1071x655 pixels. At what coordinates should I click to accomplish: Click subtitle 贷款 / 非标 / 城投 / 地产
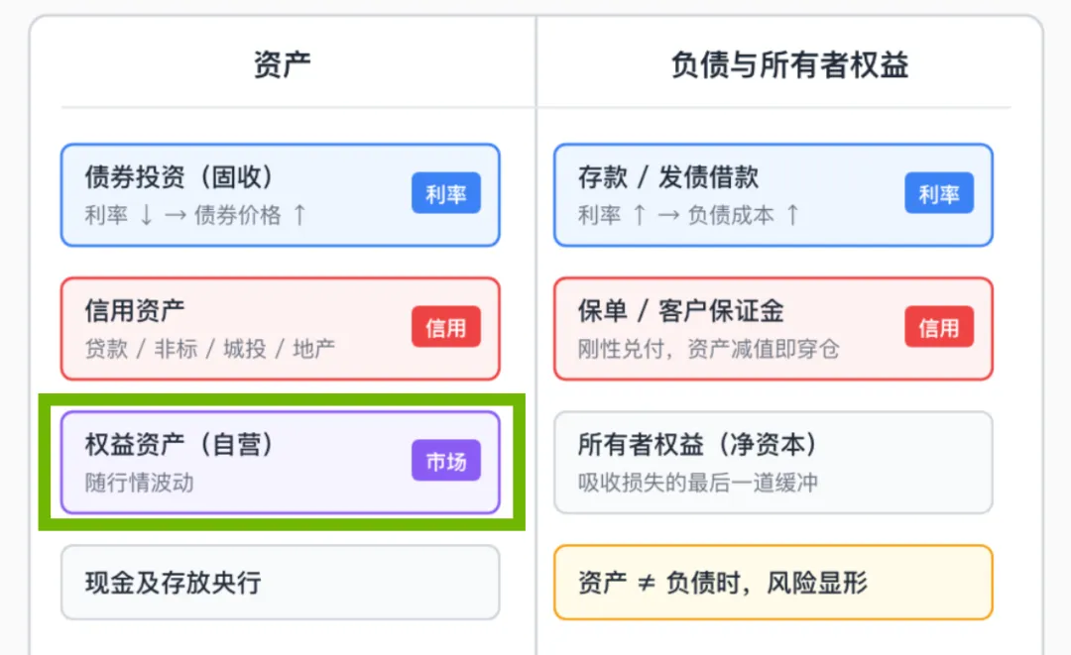pyautogui.click(x=209, y=349)
